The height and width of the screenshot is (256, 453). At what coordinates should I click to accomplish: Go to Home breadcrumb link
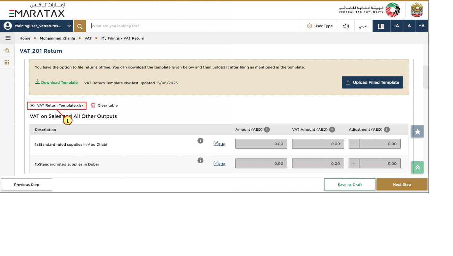25,38
